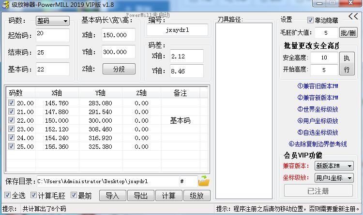Open link ②兼容新版本PM

coord(318,98)
